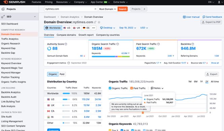
Task: Select the UK flag filter
Action: click(x=76, y=28)
